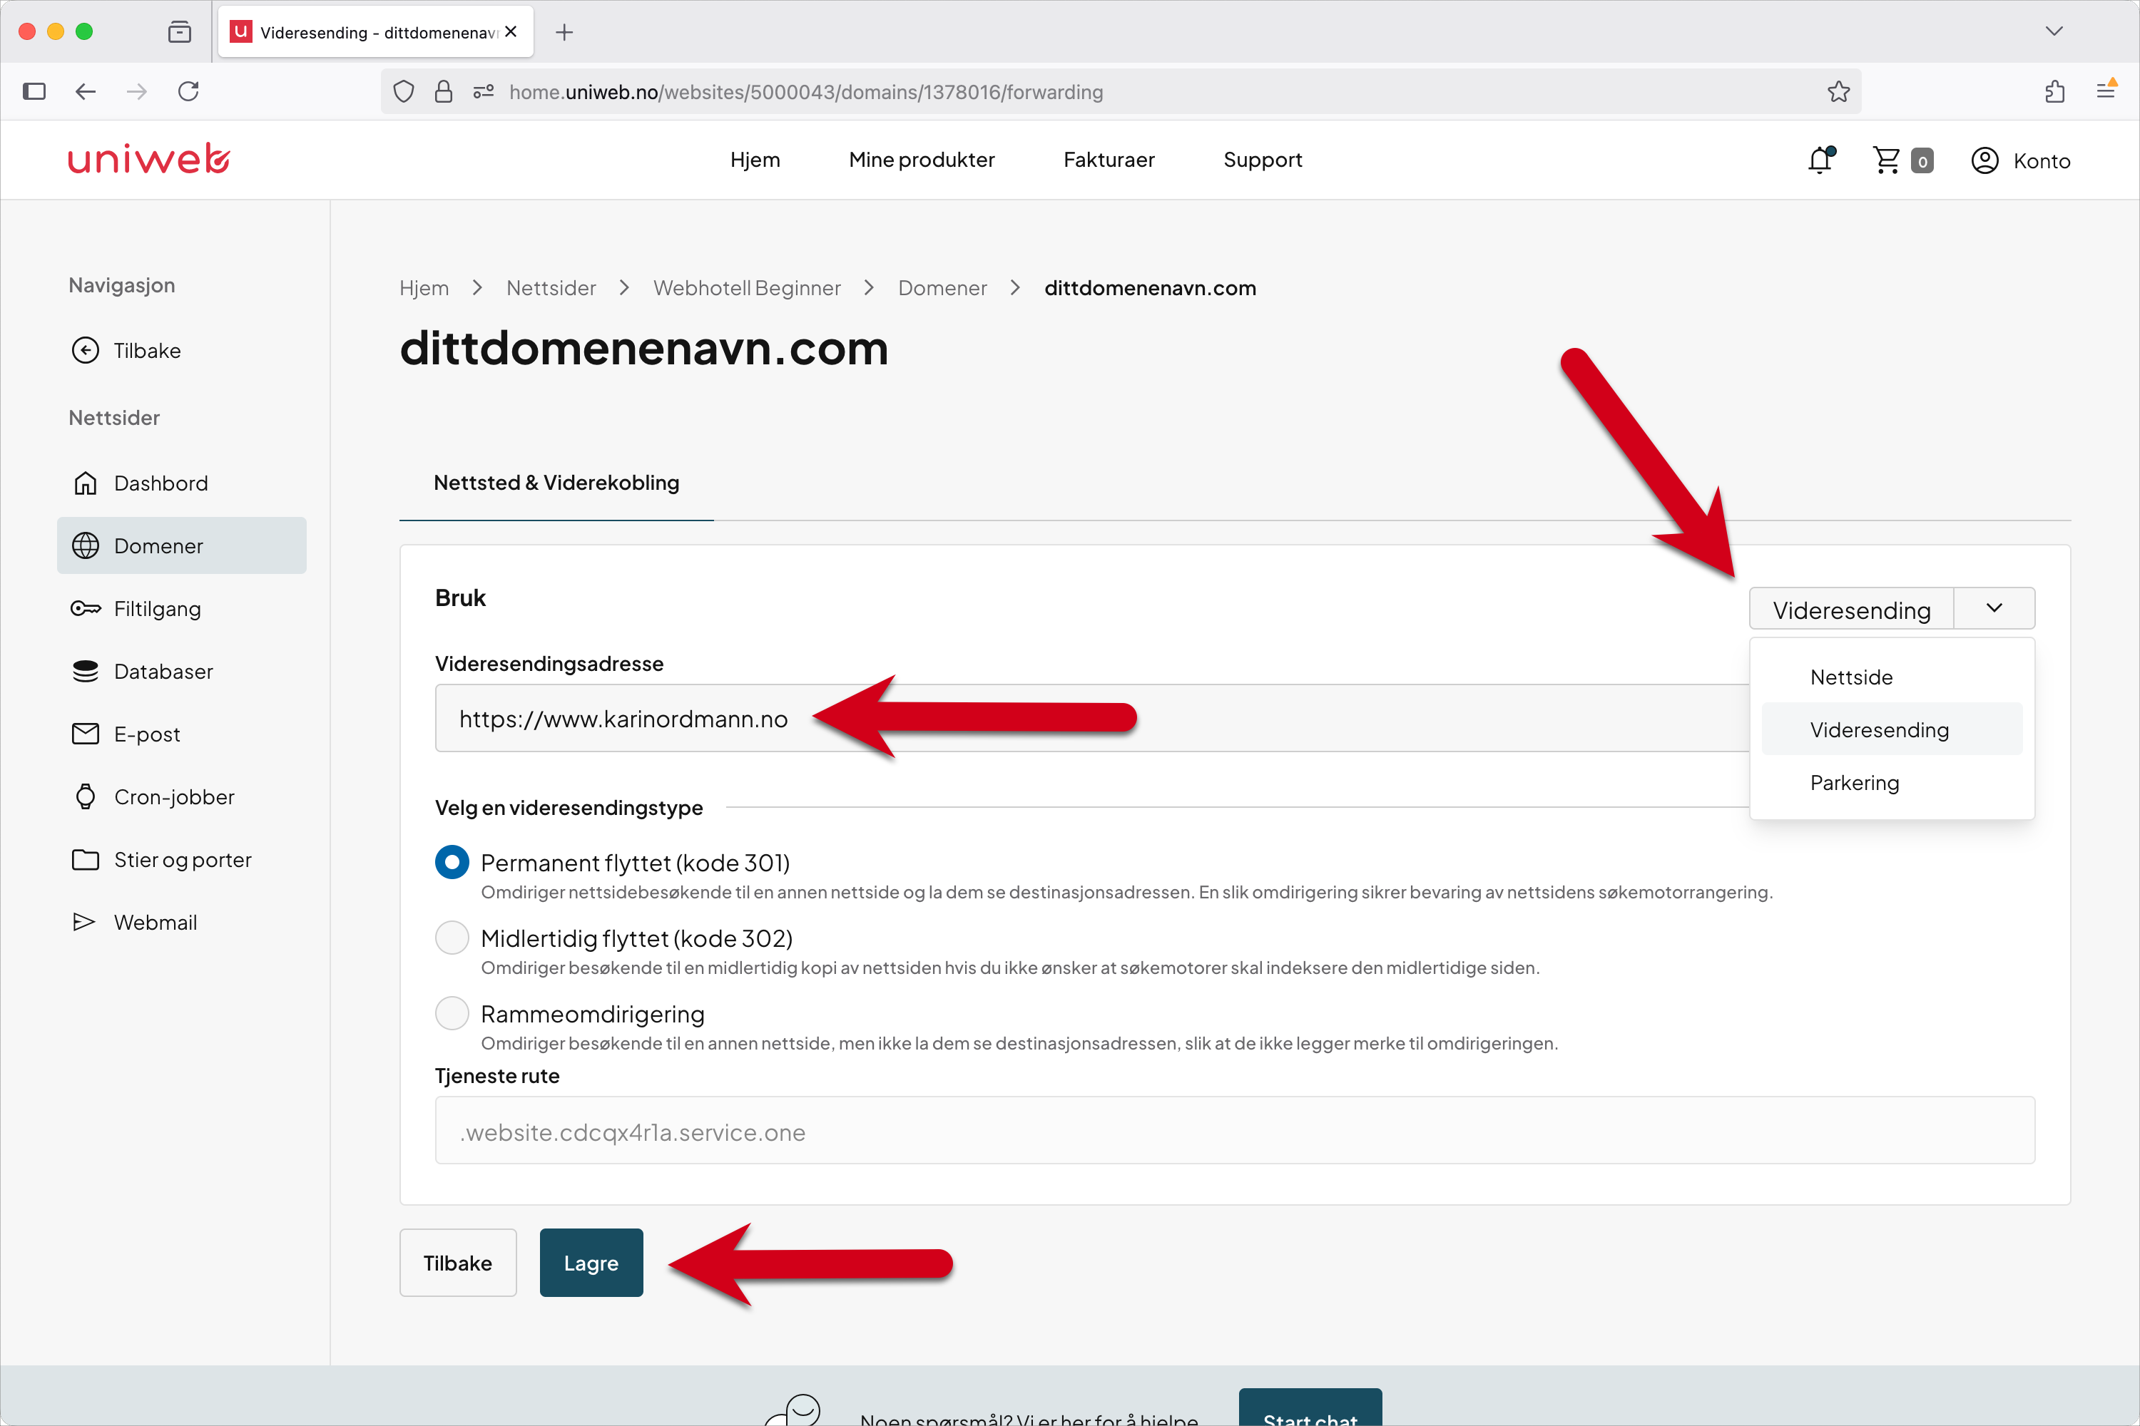
Task: Choose Videresending from the dropdown list
Action: [x=1892, y=729]
